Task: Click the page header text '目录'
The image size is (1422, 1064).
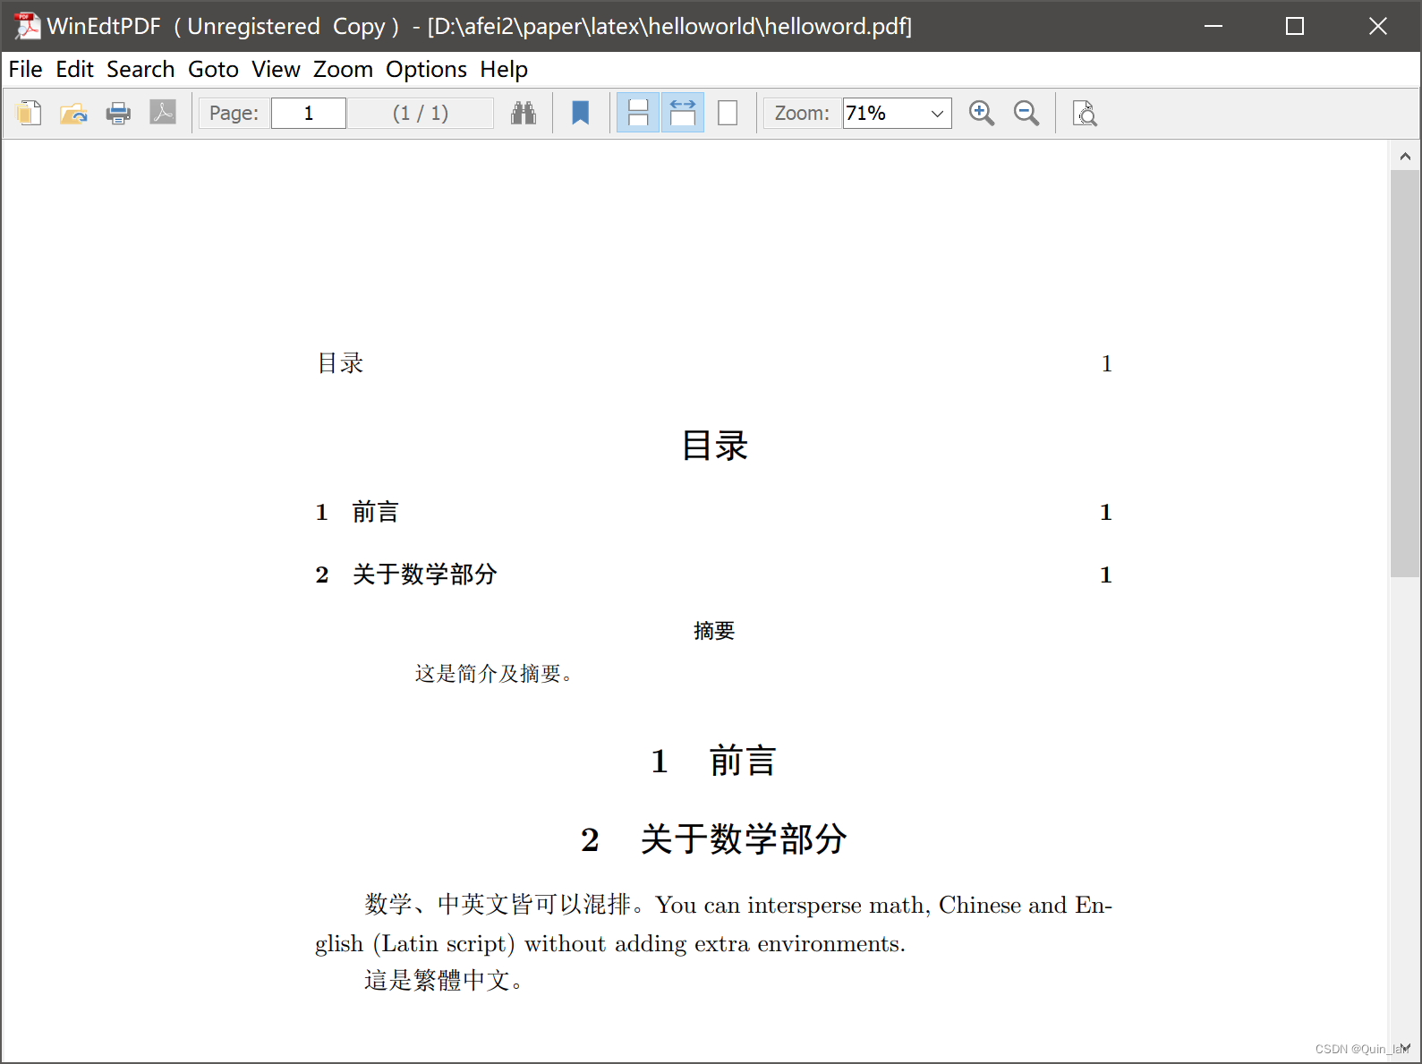Action: [340, 363]
